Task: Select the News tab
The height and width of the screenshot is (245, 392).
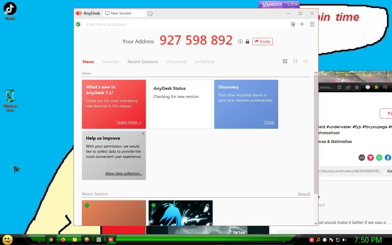Action: click(x=88, y=62)
